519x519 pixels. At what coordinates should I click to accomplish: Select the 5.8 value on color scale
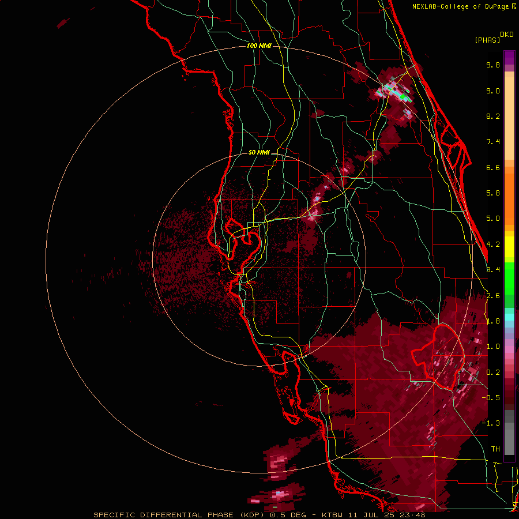coord(493,193)
